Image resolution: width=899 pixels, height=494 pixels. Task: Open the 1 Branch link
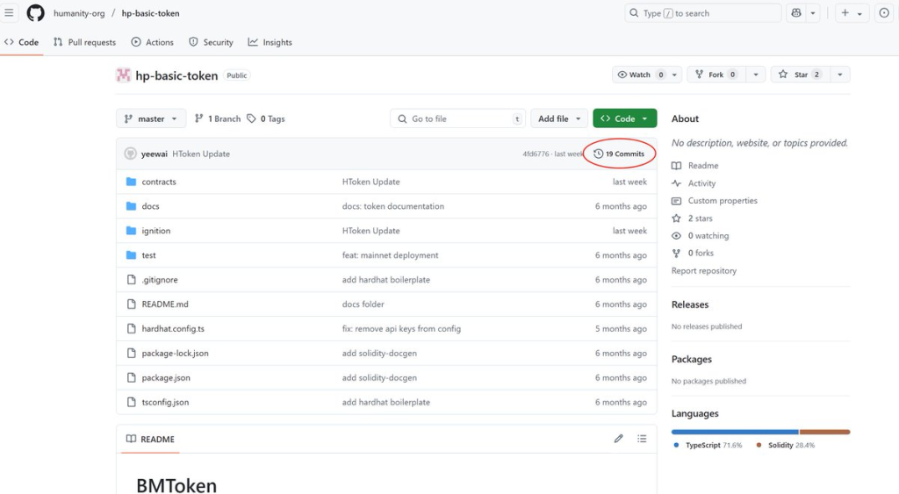pos(218,118)
